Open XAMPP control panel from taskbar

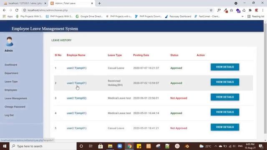(x=149, y=146)
